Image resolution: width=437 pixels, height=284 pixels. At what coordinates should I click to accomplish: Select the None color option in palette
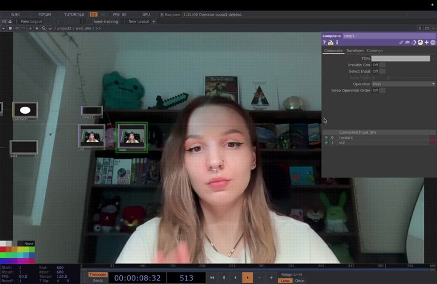[26, 244]
